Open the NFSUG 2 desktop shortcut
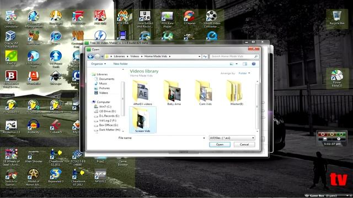This screenshot has width=353, height=198. (100, 175)
